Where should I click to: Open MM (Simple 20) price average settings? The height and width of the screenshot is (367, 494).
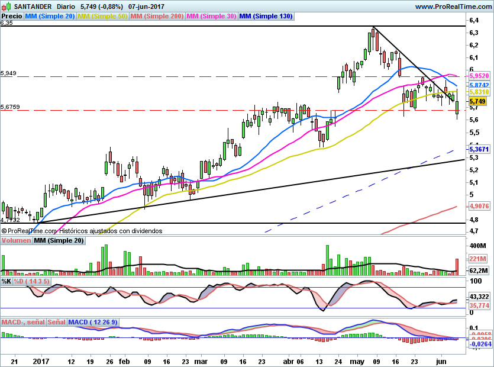[50, 16]
